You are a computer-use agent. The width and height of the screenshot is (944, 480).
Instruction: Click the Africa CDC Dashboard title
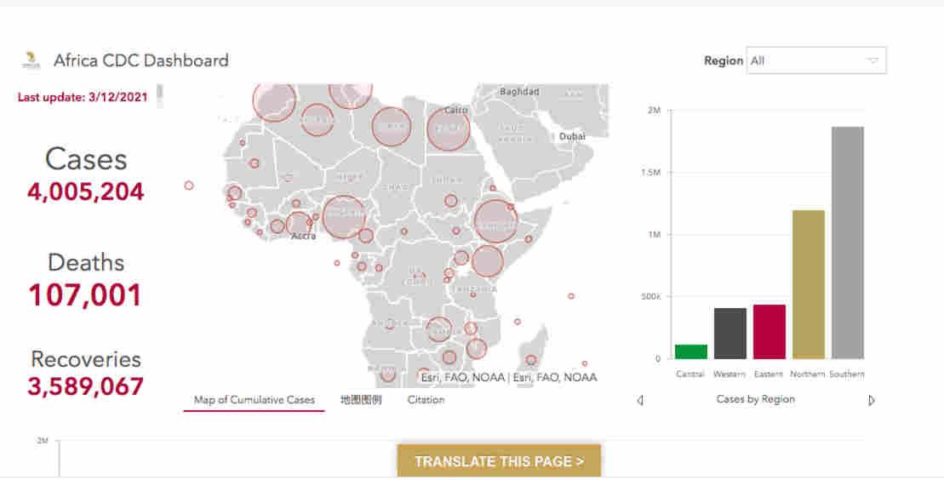(x=141, y=60)
